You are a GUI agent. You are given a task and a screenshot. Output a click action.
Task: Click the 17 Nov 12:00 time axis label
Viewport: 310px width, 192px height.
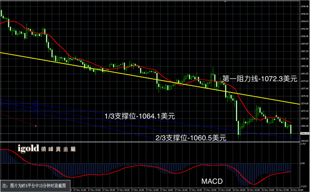(x=152, y=190)
